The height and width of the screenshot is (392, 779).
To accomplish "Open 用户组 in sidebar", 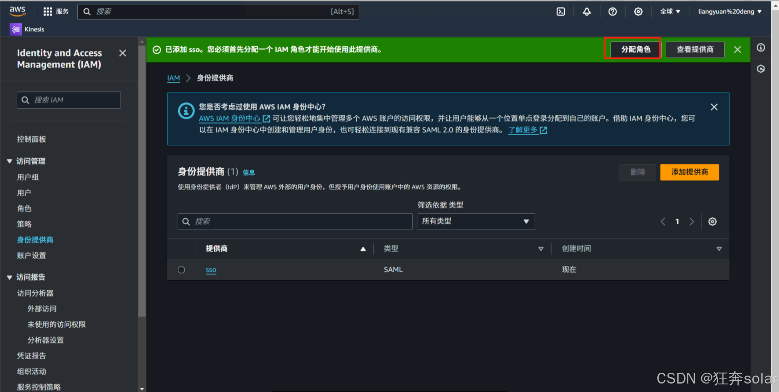I will tap(28, 177).
